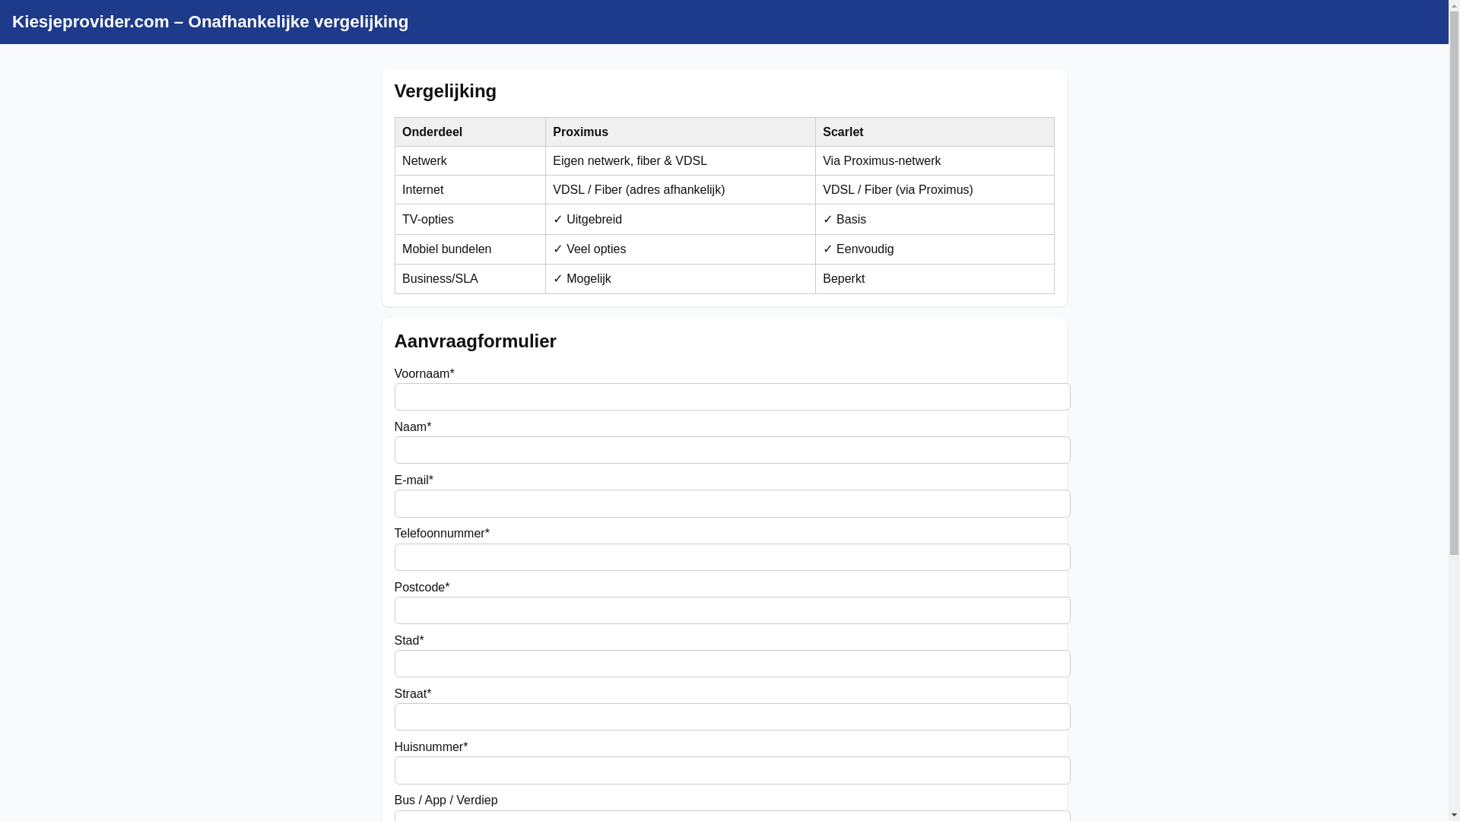Click the Aanvraagformulier heading
1460x821 pixels.
coord(475,341)
